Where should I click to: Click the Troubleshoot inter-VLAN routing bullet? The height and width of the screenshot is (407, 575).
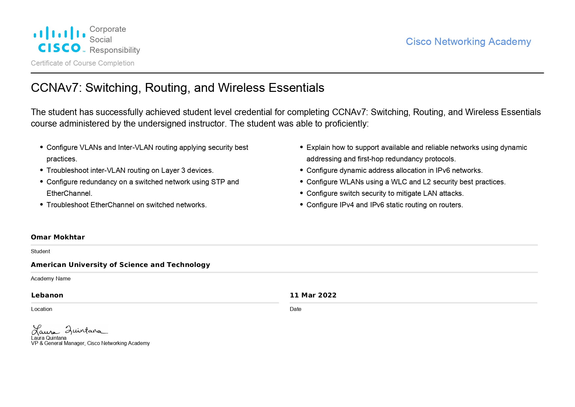pos(130,171)
